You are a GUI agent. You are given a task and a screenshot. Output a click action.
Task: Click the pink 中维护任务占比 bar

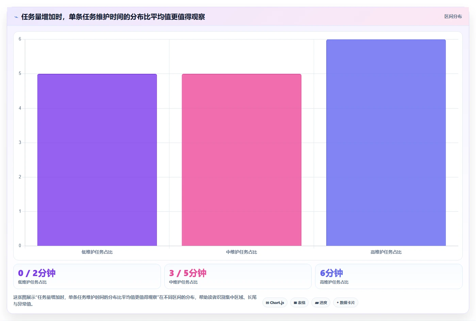(242, 160)
